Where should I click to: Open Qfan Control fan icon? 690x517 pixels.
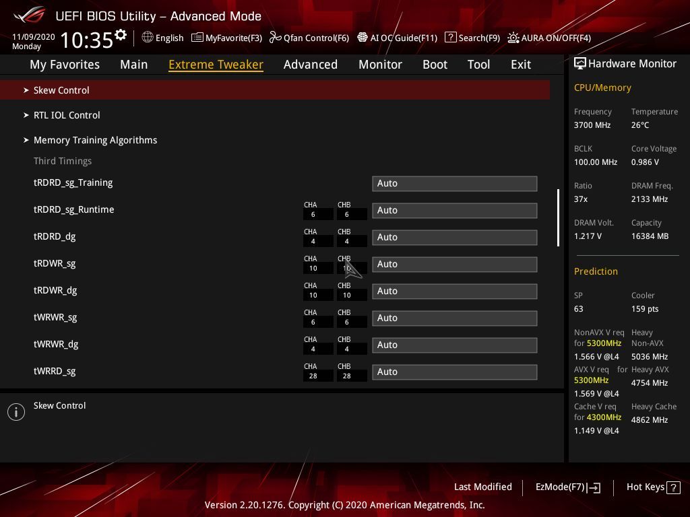[x=276, y=38]
